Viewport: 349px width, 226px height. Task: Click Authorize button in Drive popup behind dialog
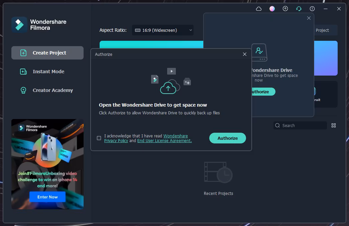[x=263, y=92]
